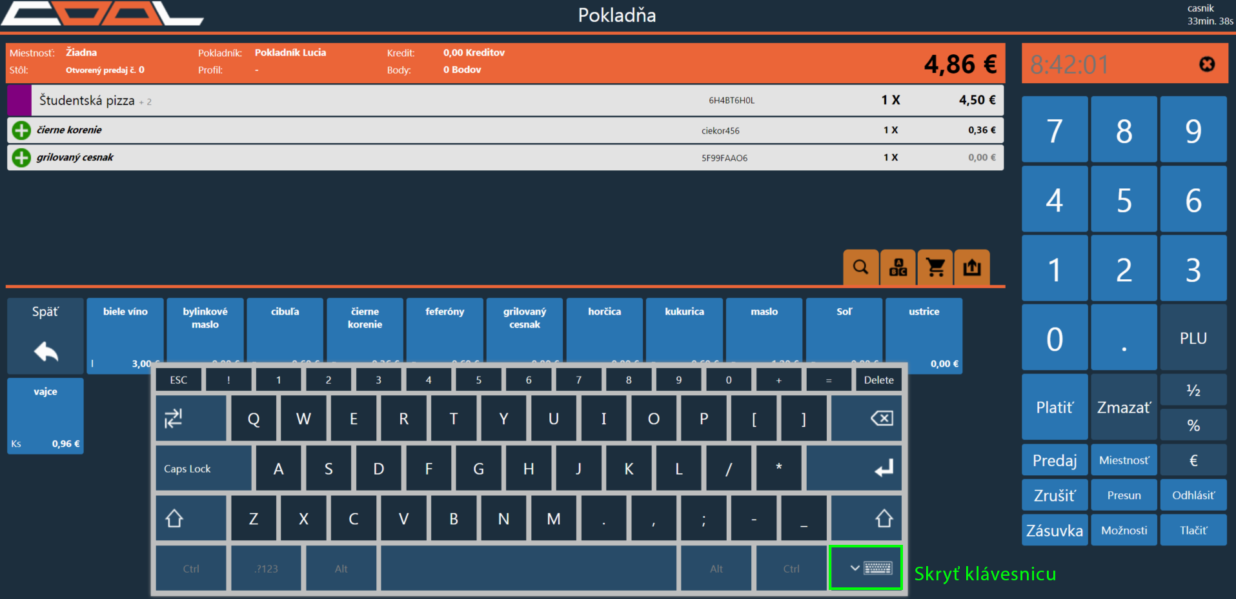1236x599 pixels.
Task: Click the shopping cart icon
Action: pos(935,267)
